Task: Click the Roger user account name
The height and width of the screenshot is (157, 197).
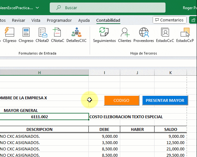Action: pyautogui.click(x=190, y=8)
